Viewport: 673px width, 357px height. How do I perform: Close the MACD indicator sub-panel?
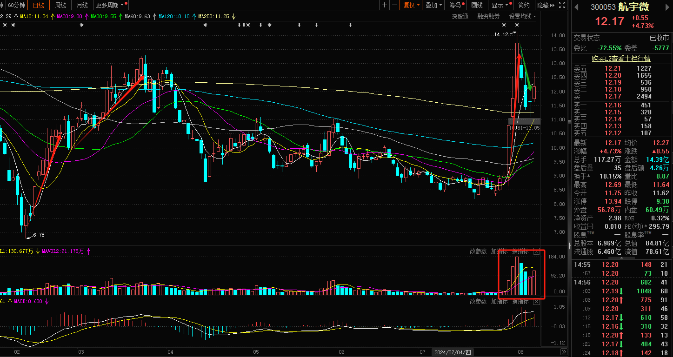pos(536,302)
